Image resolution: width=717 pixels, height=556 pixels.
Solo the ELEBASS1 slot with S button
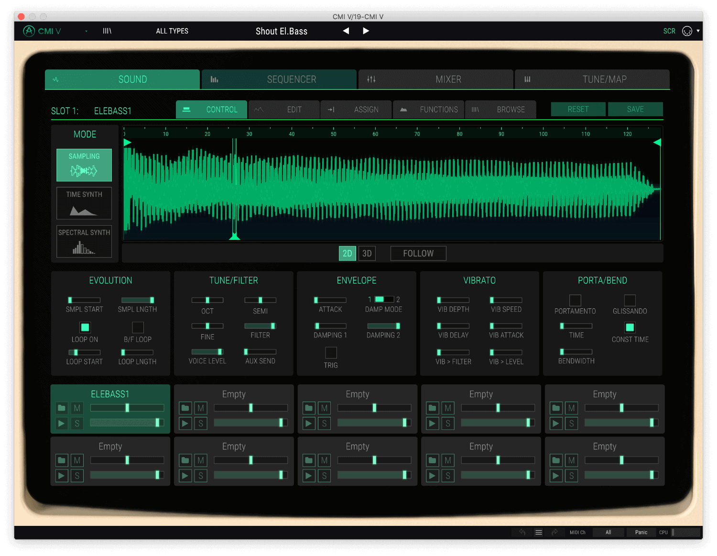coord(77,423)
